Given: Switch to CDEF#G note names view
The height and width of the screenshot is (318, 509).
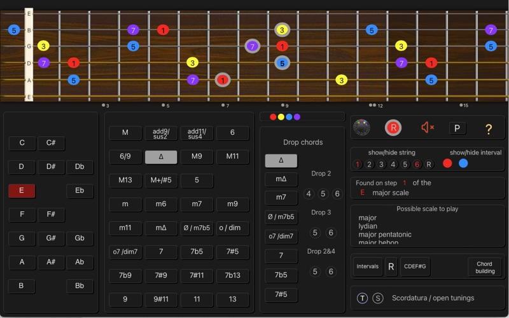Looking at the screenshot, I should coord(415,266).
